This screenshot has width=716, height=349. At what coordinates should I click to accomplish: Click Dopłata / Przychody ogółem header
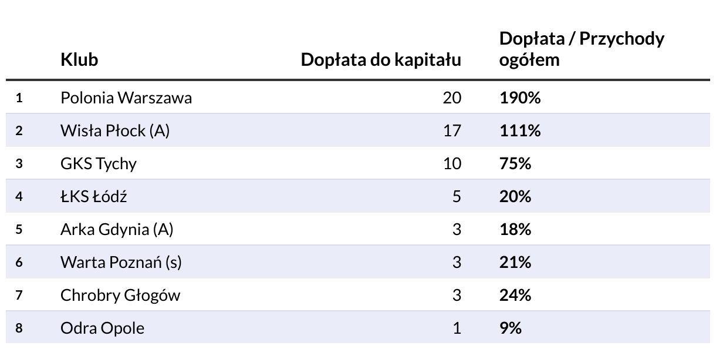pyautogui.click(x=581, y=49)
